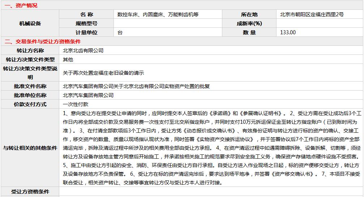Click the 转让方决策文件类型说明 label

(30, 73)
